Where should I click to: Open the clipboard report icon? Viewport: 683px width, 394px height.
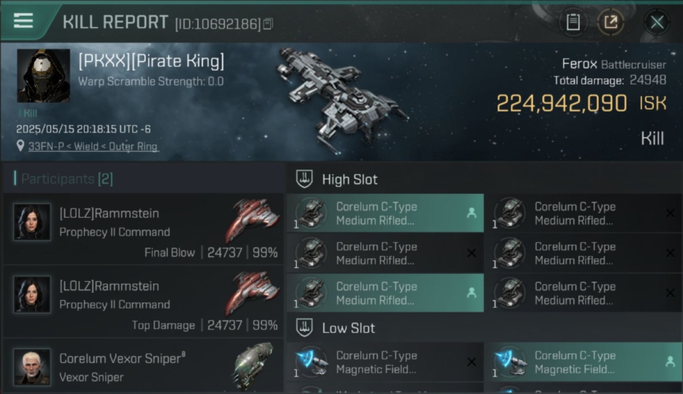(573, 22)
